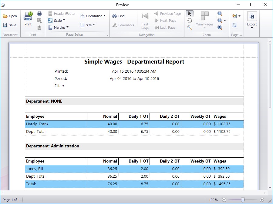Image resolution: width=273 pixels, height=204 pixels.
Task: Click the Open document button
Action: tap(10, 16)
